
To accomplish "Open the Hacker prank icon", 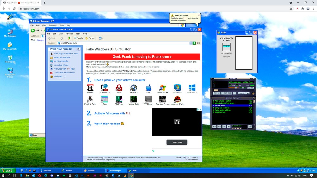I will click(90, 89).
